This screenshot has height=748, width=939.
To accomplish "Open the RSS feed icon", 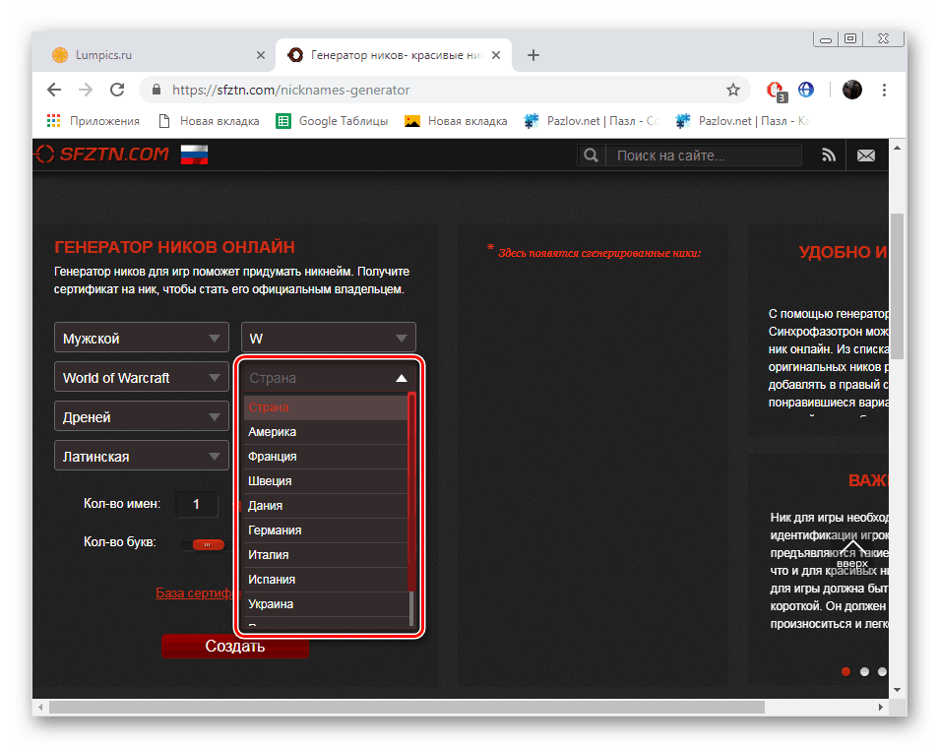I will click(x=829, y=156).
